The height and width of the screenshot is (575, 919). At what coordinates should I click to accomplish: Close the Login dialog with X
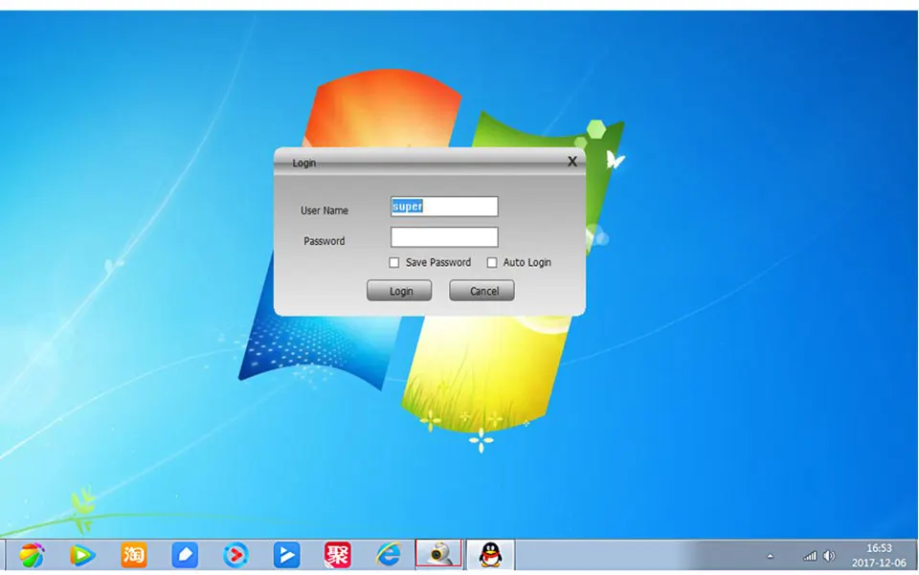(572, 161)
